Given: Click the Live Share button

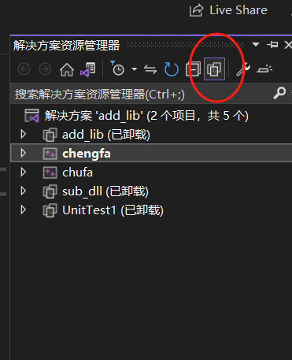Looking at the screenshot, I should [228, 10].
